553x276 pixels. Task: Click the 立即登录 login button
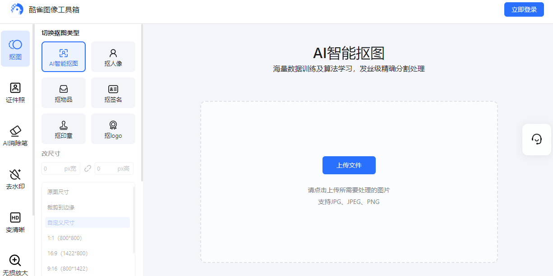524,9
